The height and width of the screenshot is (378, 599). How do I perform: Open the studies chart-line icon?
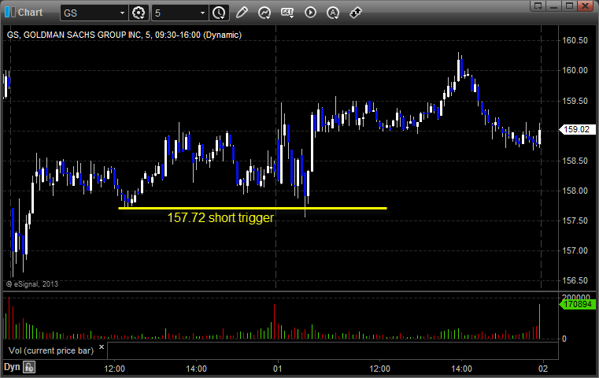[264, 13]
